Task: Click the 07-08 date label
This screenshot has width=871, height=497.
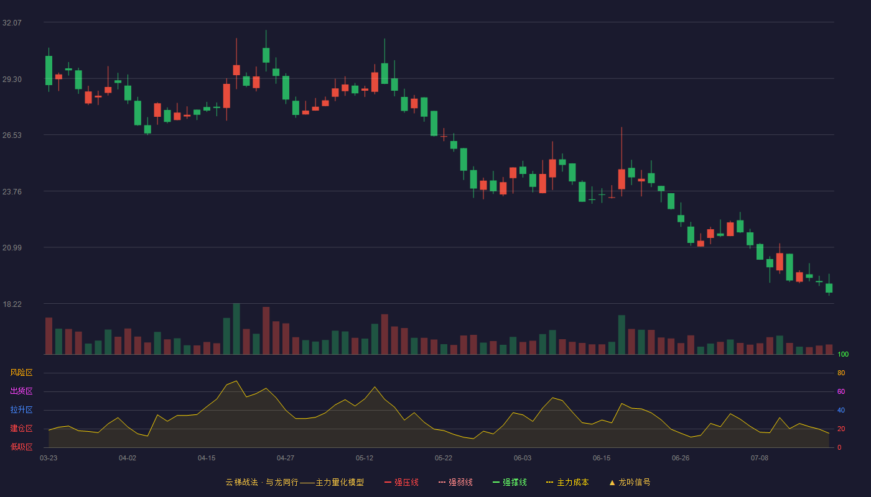Action: pyautogui.click(x=760, y=458)
